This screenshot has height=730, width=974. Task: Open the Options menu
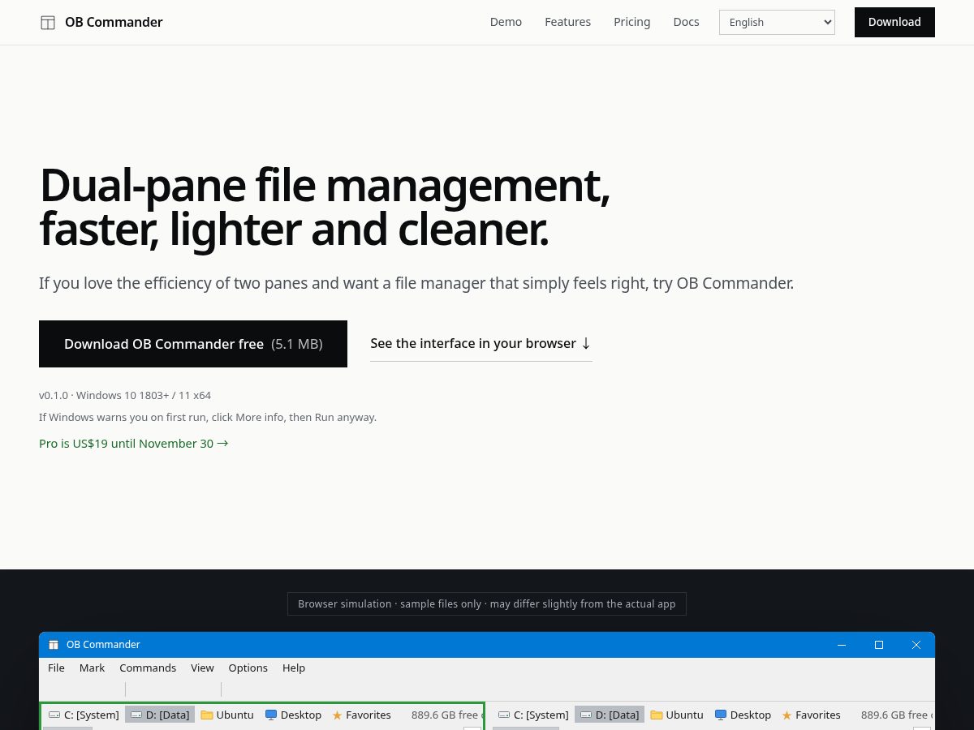248,668
